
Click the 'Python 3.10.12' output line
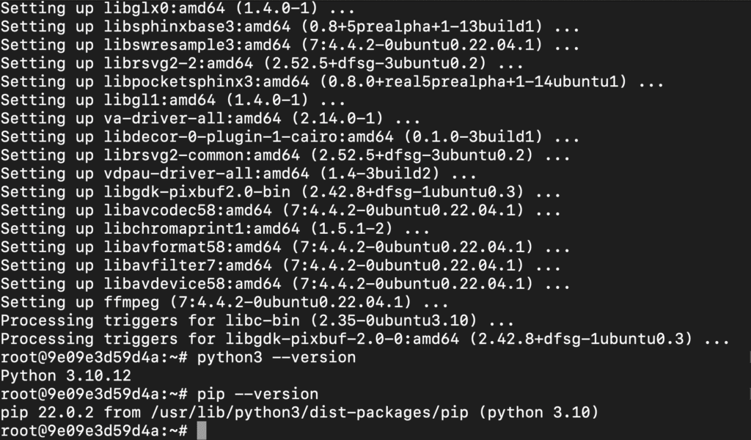(65, 375)
